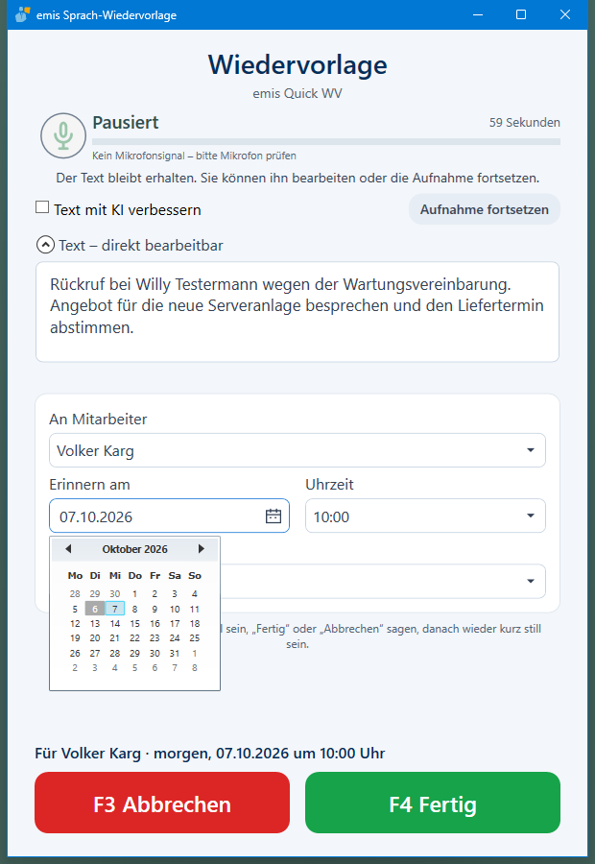This screenshot has height=864, width=595.
Task: Open the calendar icon in date field
Action: tap(274, 516)
